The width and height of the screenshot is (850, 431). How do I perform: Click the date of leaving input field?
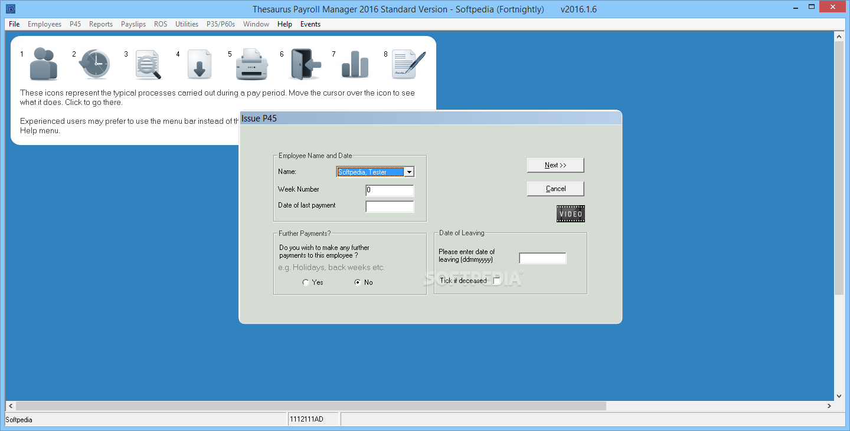542,258
